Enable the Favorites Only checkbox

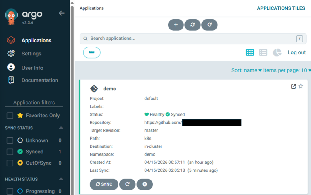tap(10, 116)
